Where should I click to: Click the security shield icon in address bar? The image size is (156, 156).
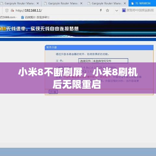[x=7, y=10]
